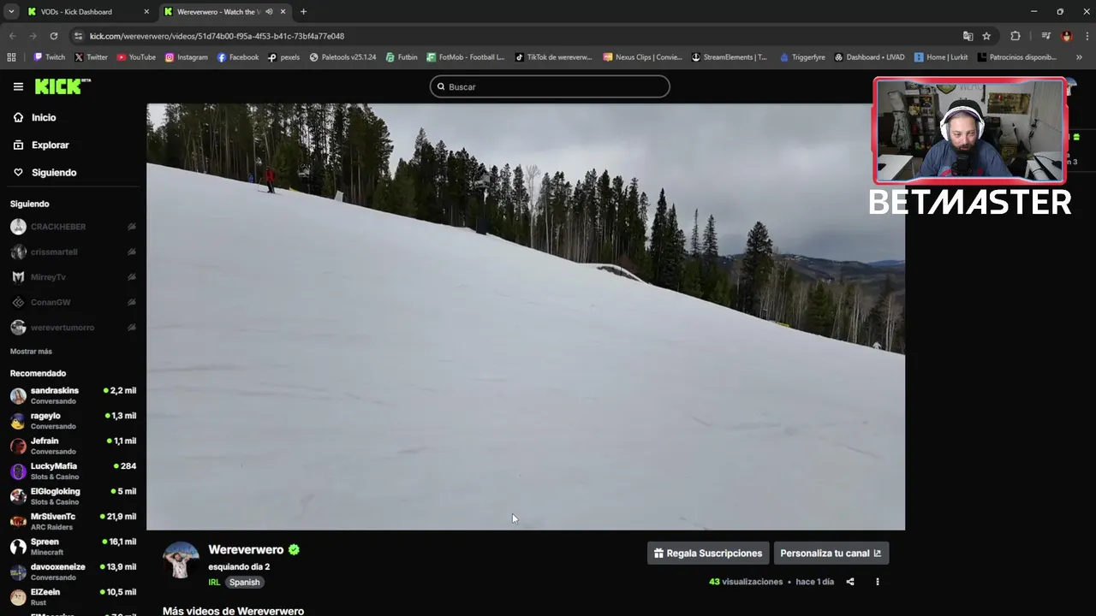This screenshot has width=1096, height=616.
Task: Mute the Wereverwero tab audio icon
Action: click(x=269, y=12)
